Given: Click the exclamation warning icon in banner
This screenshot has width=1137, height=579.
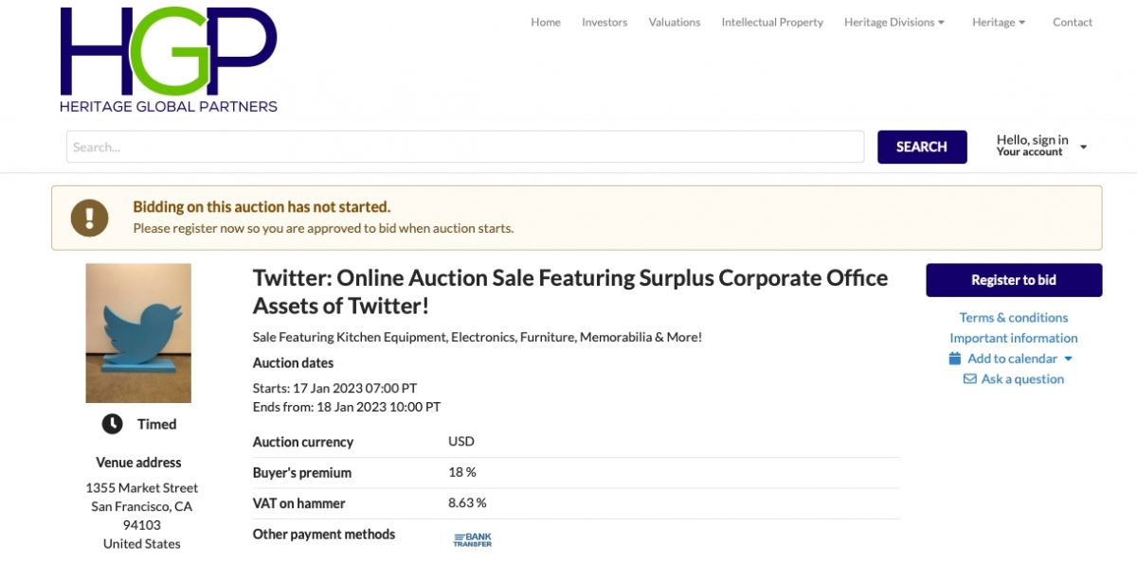Looking at the screenshot, I should pyautogui.click(x=90, y=218).
